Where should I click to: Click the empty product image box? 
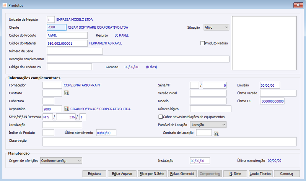(264, 43)
